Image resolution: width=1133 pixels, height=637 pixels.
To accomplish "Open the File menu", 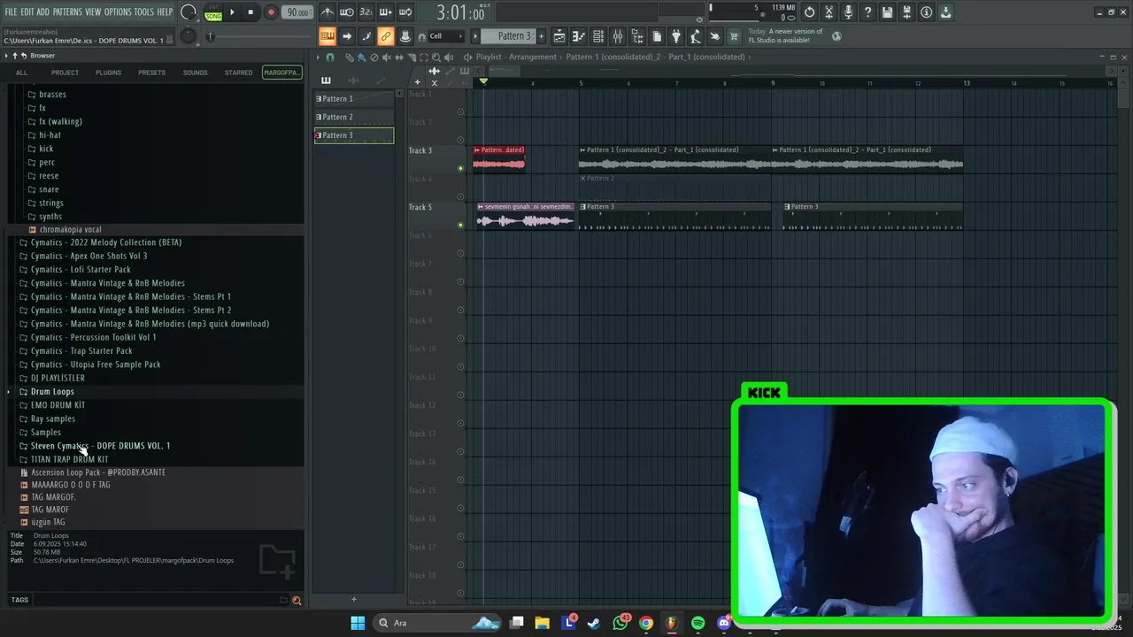I will click(11, 12).
